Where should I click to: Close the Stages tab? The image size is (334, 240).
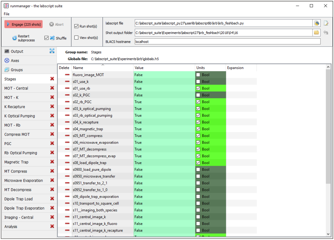(x=52, y=79)
